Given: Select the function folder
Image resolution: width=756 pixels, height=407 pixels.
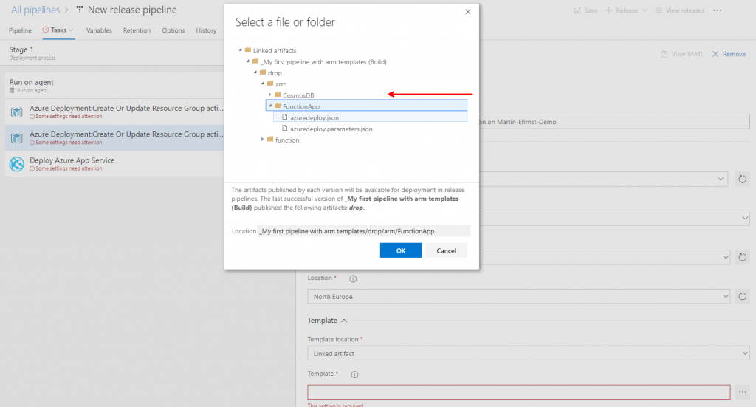Looking at the screenshot, I should (287, 140).
